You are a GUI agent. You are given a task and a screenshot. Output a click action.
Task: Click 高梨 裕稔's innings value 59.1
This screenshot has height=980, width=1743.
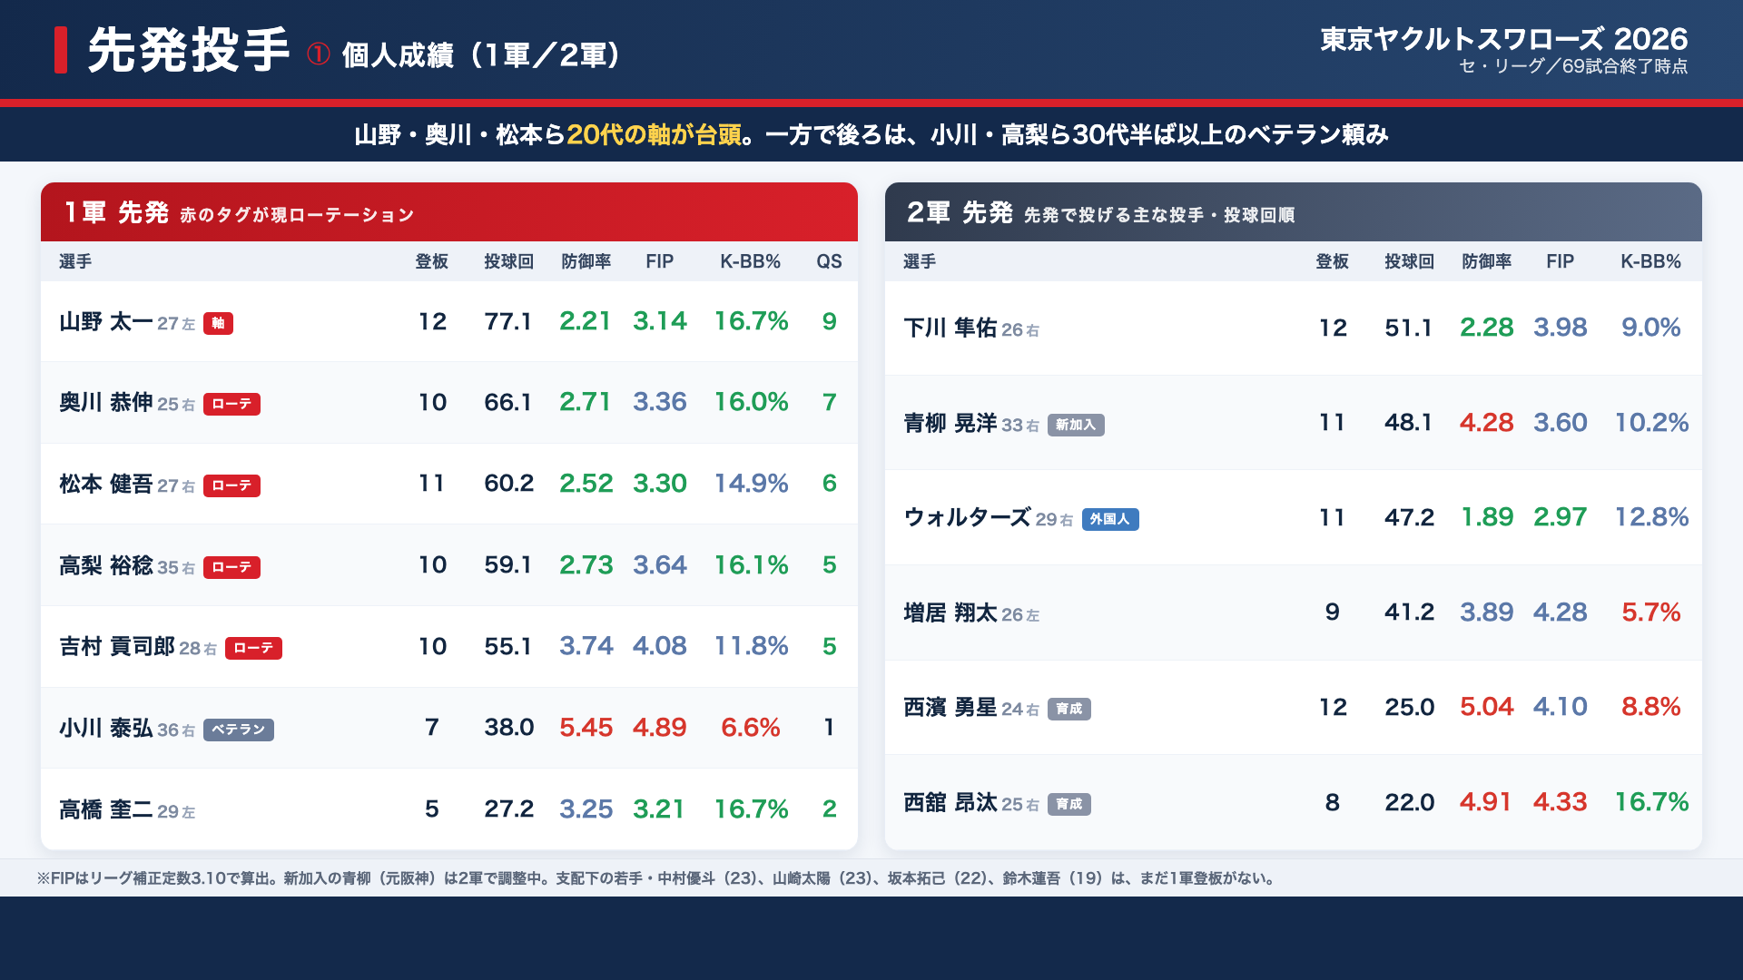[x=508, y=564]
